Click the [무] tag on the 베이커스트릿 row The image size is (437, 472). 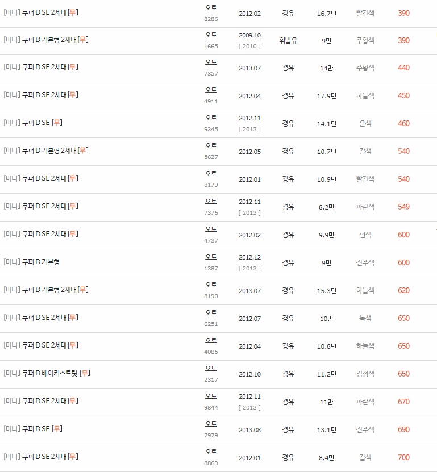(85, 373)
